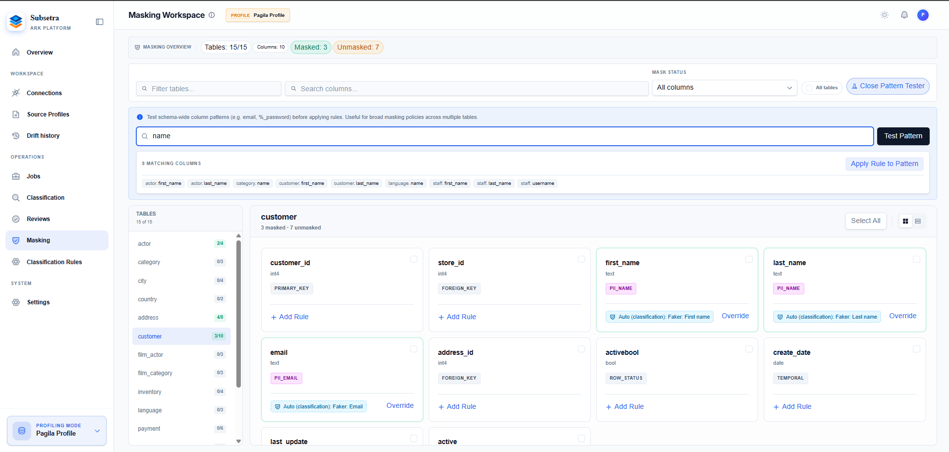Click the info icon beside Masking Workspace
This screenshot has width=949, height=452.
212,15
